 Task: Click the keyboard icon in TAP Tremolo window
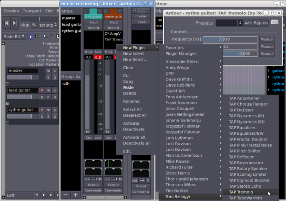coord(275,22)
